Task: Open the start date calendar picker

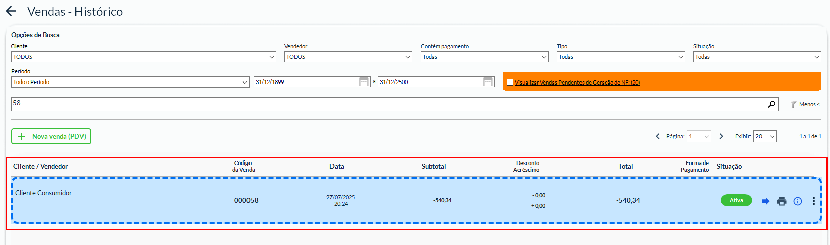Action: click(364, 82)
